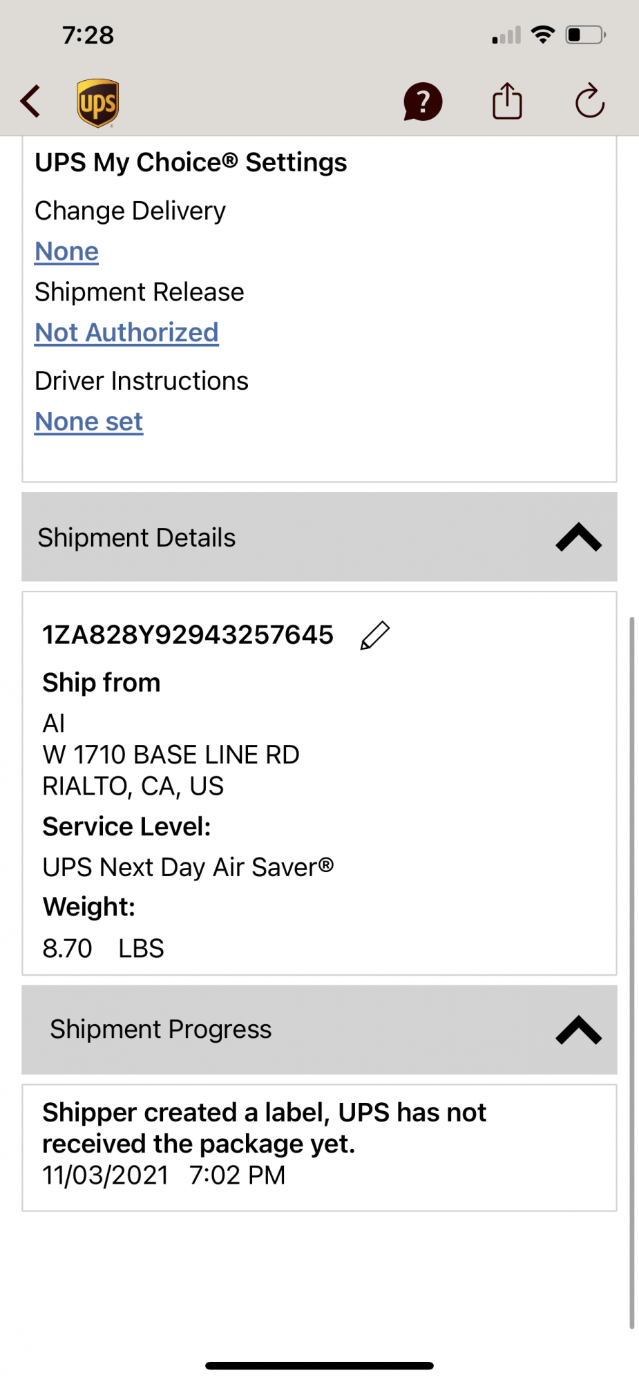Tap the page scrollbar
Image resolution: width=639 pixels, height=1382 pixels.
[631, 967]
